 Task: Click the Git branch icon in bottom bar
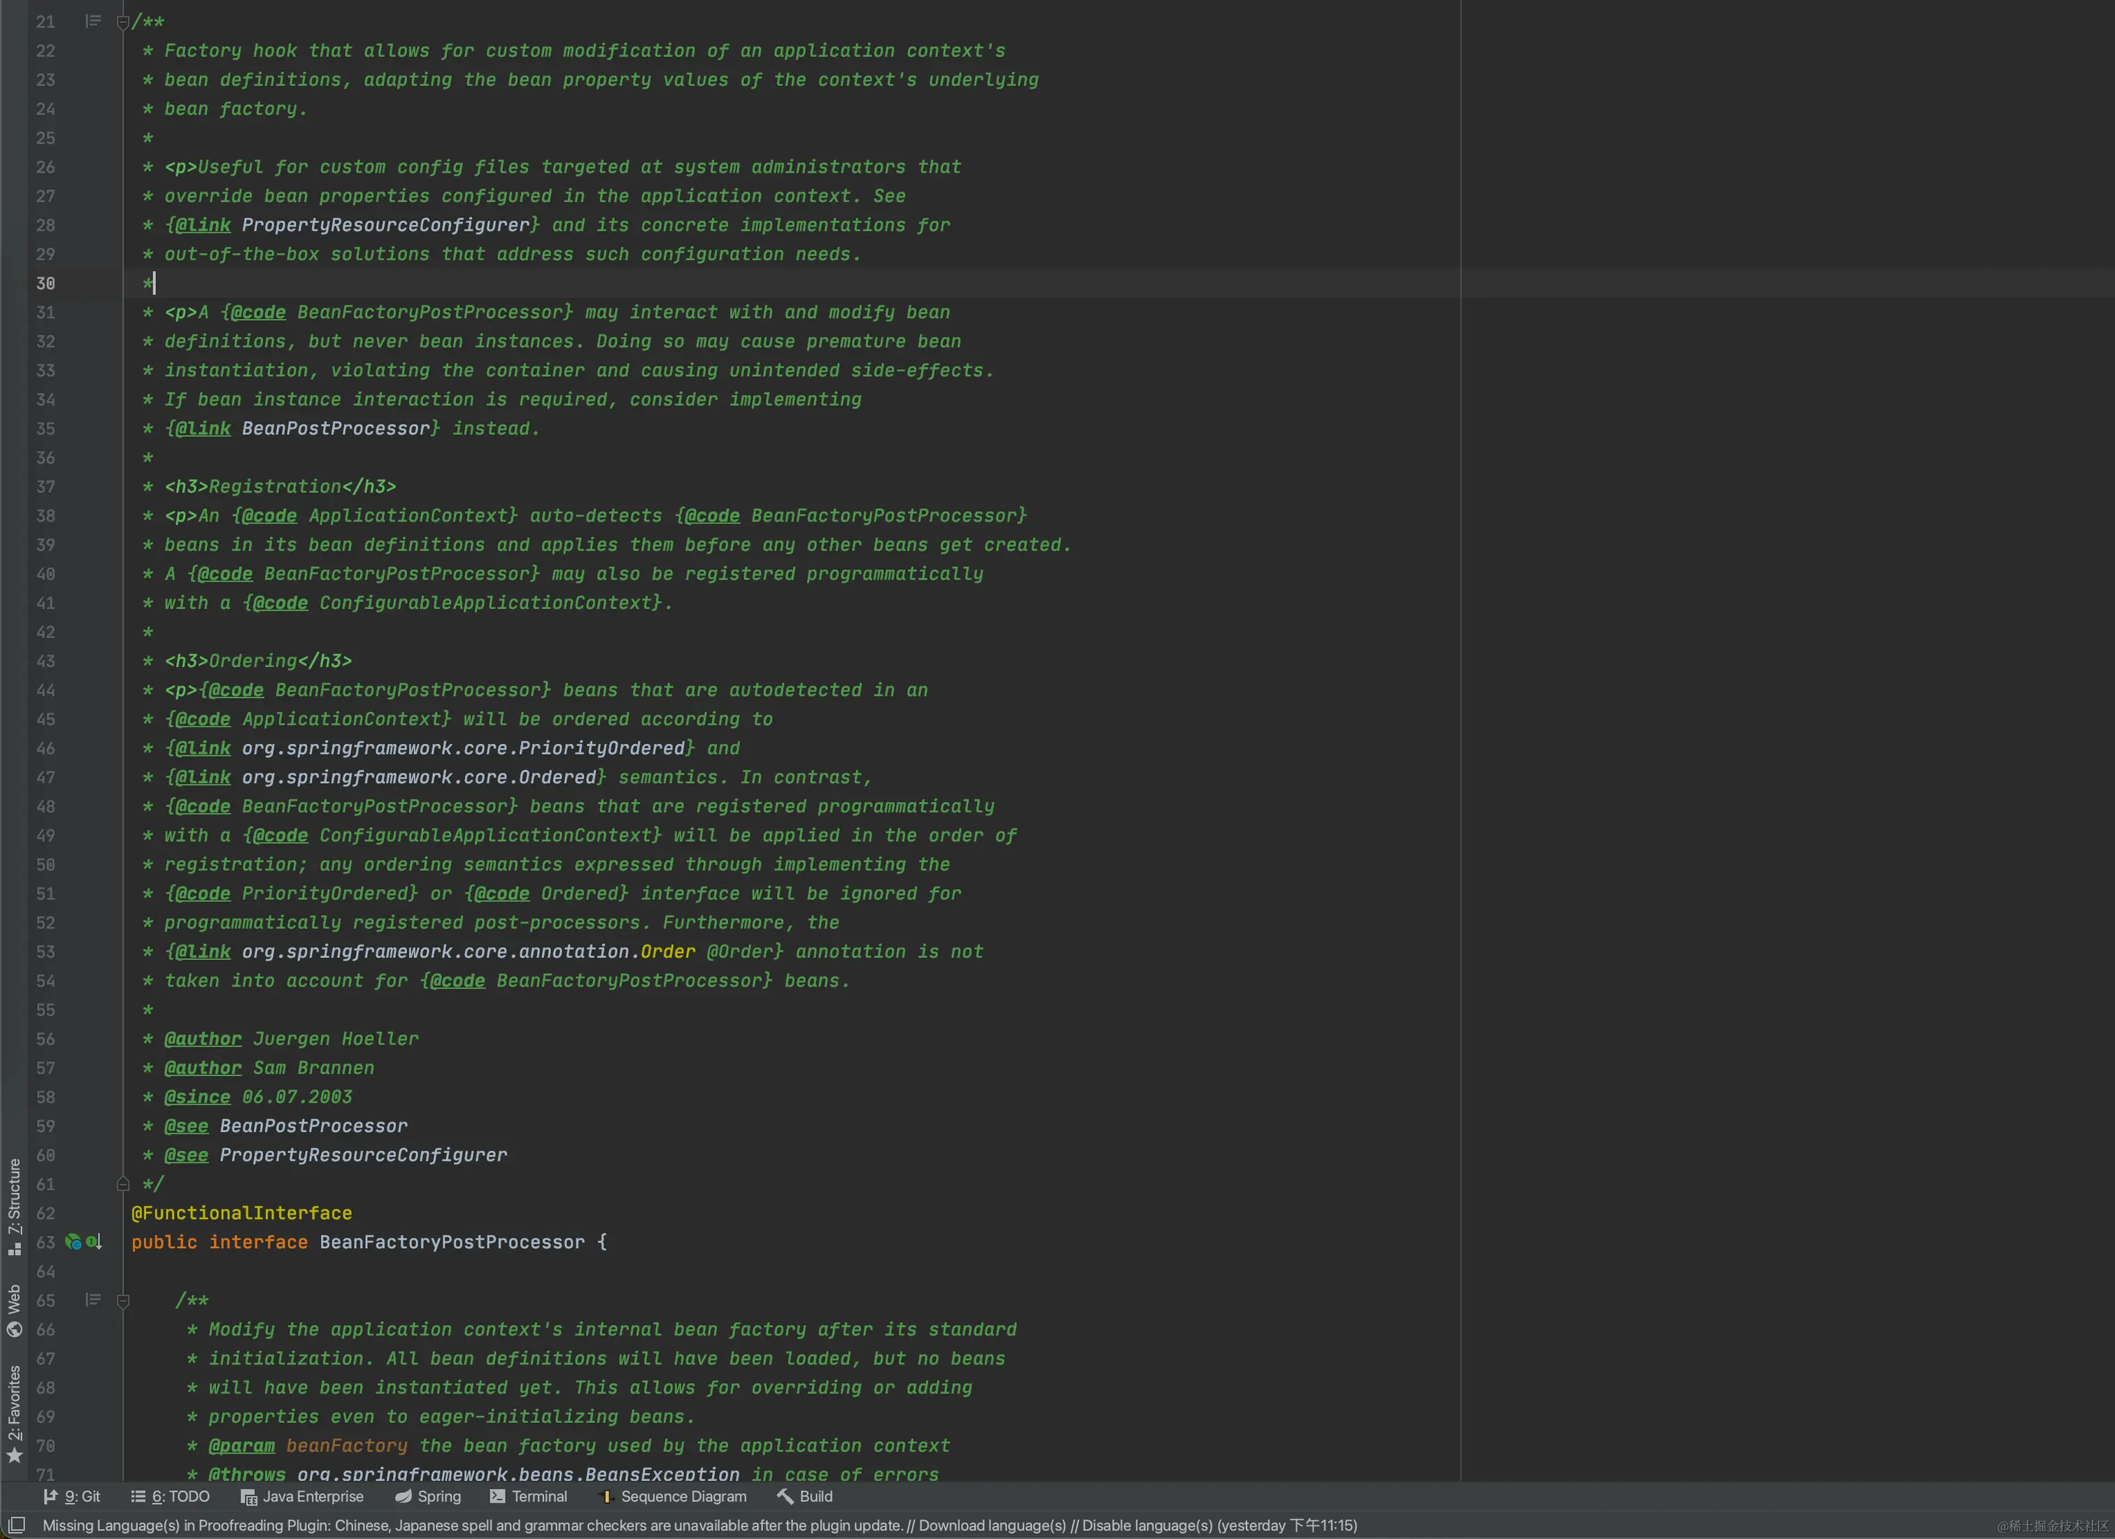pyautogui.click(x=50, y=1496)
